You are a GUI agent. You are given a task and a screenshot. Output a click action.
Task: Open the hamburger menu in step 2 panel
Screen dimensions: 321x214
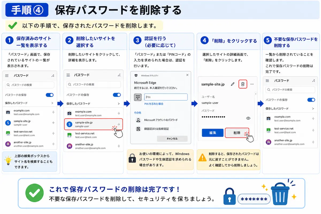68,75
